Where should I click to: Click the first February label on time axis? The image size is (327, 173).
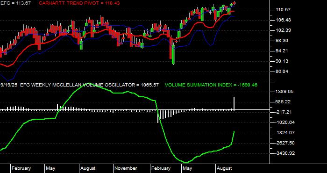[x=21, y=168]
